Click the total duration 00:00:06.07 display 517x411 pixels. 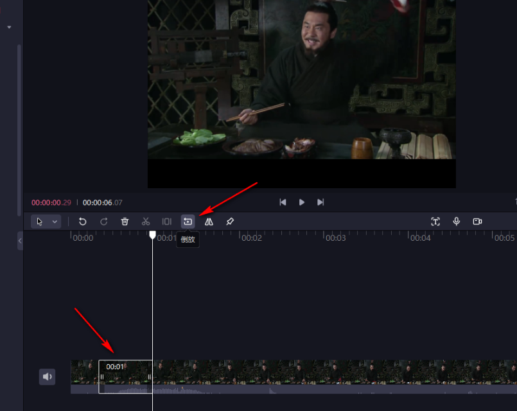(x=103, y=203)
